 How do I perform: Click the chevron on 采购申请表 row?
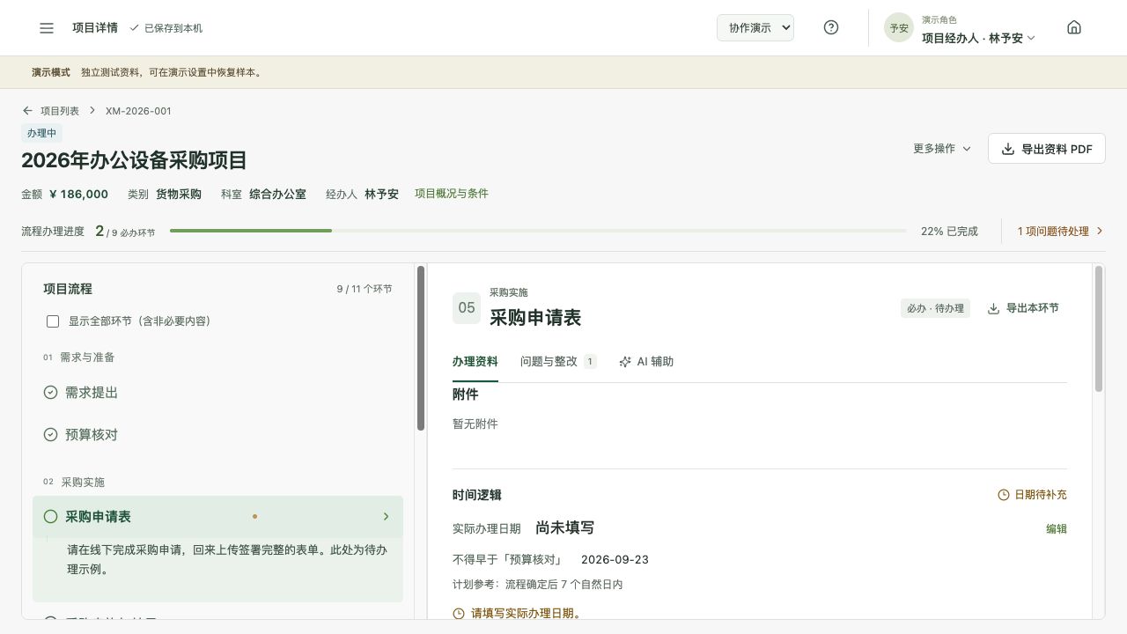click(x=387, y=517)
